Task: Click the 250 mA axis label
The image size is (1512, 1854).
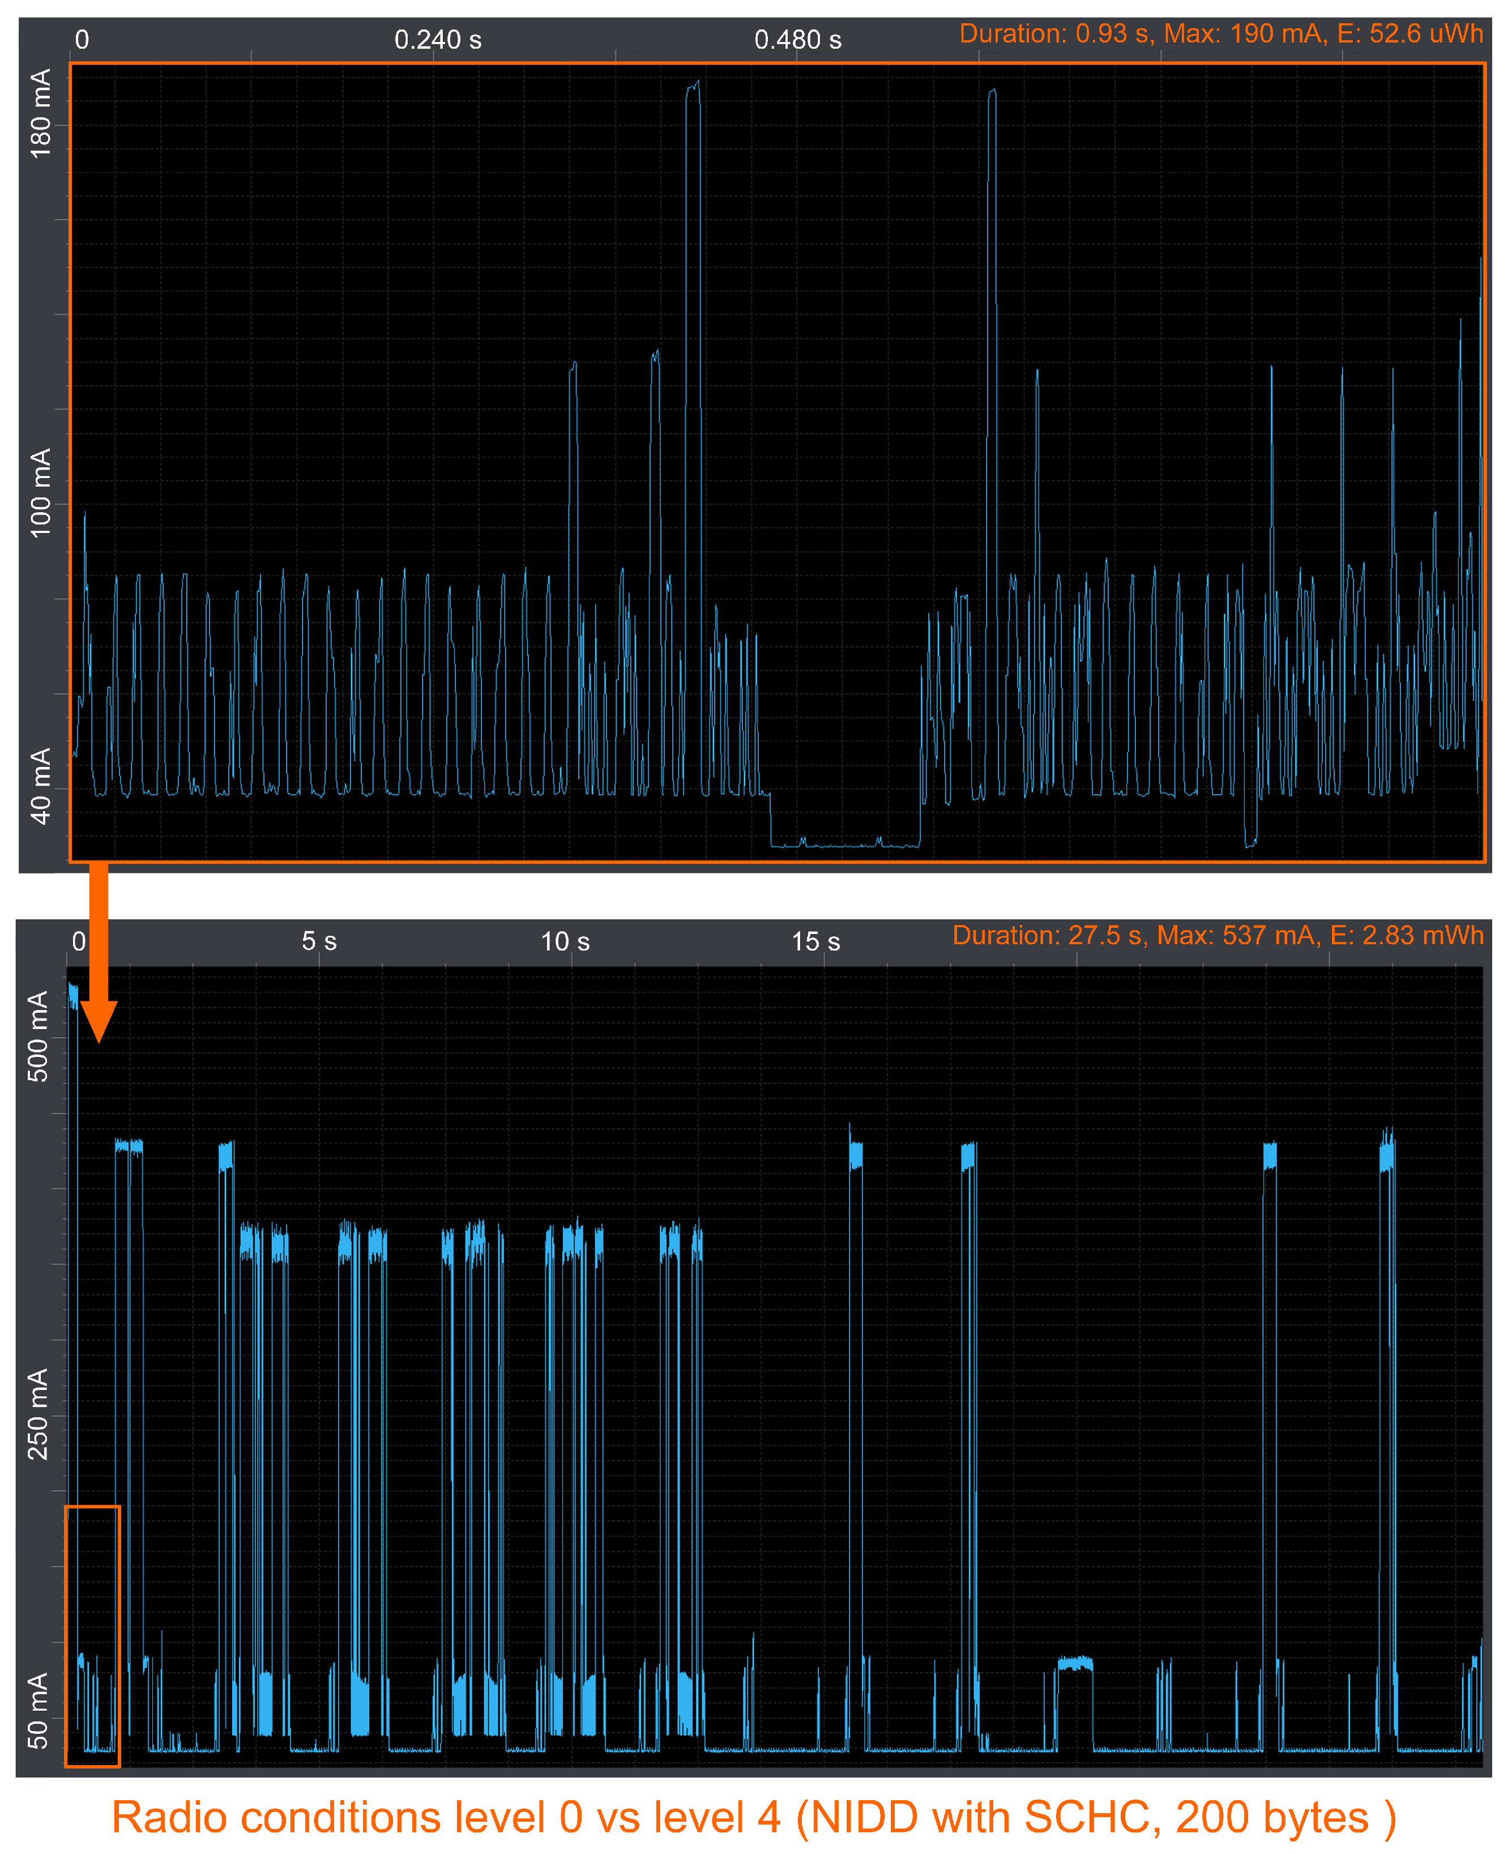Action: pos(37,1413)
